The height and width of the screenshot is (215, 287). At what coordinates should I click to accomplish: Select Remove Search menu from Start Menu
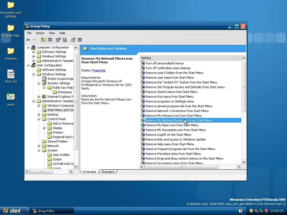coord(171,92)
